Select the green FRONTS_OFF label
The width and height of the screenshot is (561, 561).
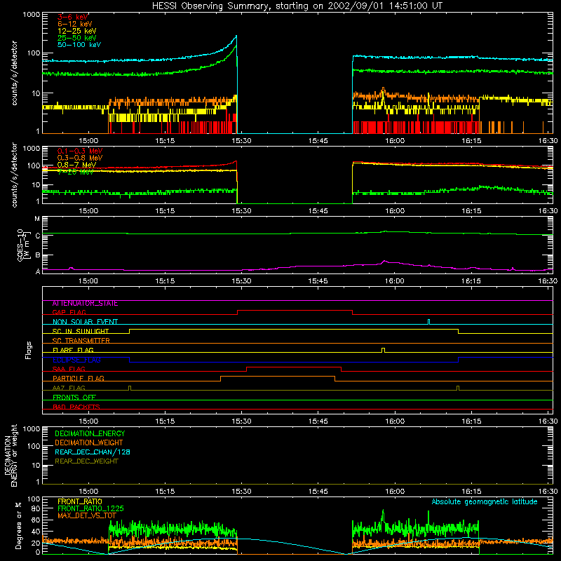[74, 398]
